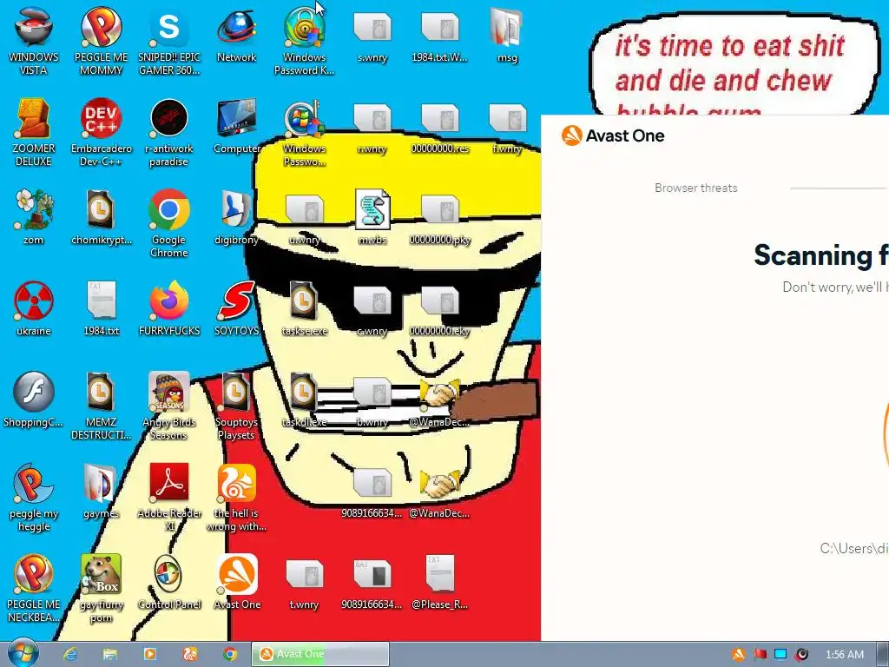Select the taskse.exe file
This screenshot has height=667, width=889.
305,309
